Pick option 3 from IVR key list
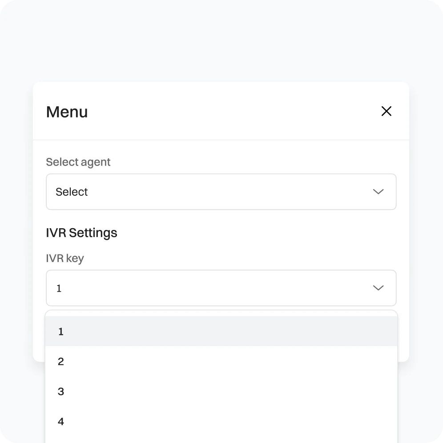Image resolution: width=443 pixels, height=443 pixels. pyautogui.click(x=221, y=391)
